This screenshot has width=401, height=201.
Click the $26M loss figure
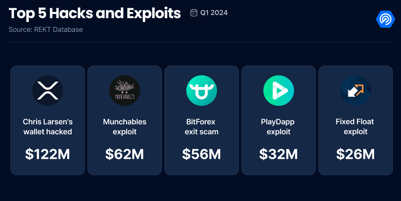tap(355, 154)
